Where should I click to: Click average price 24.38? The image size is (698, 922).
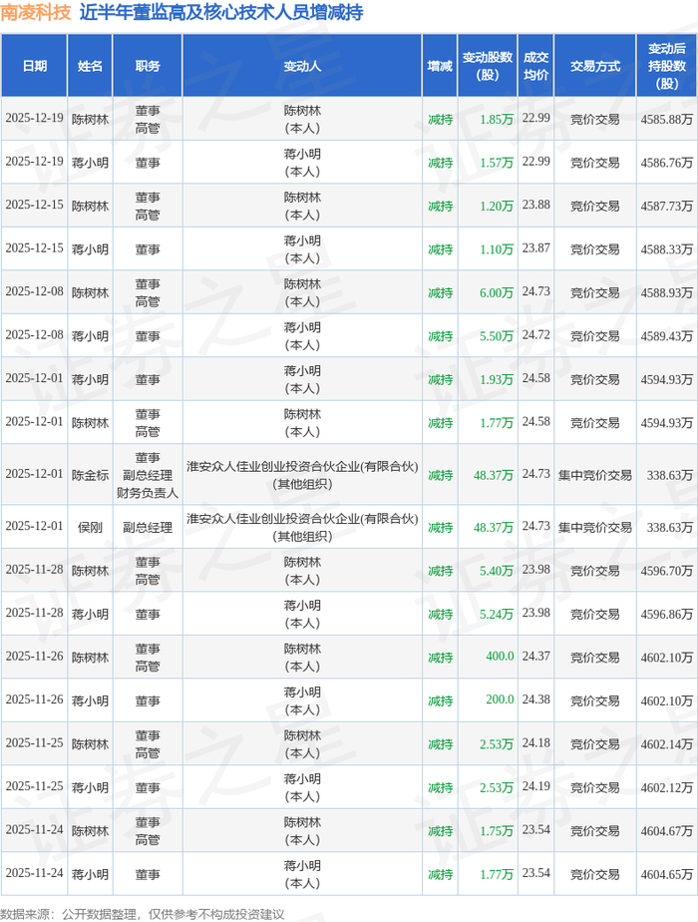click(x=536, y=699)
